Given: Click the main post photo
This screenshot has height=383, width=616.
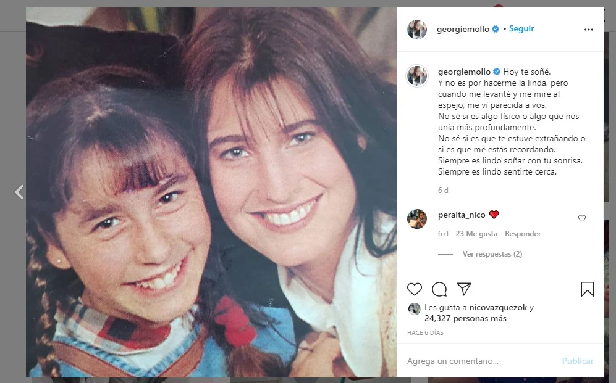Looking at the screenshot, I should click(x=211, y=192).
